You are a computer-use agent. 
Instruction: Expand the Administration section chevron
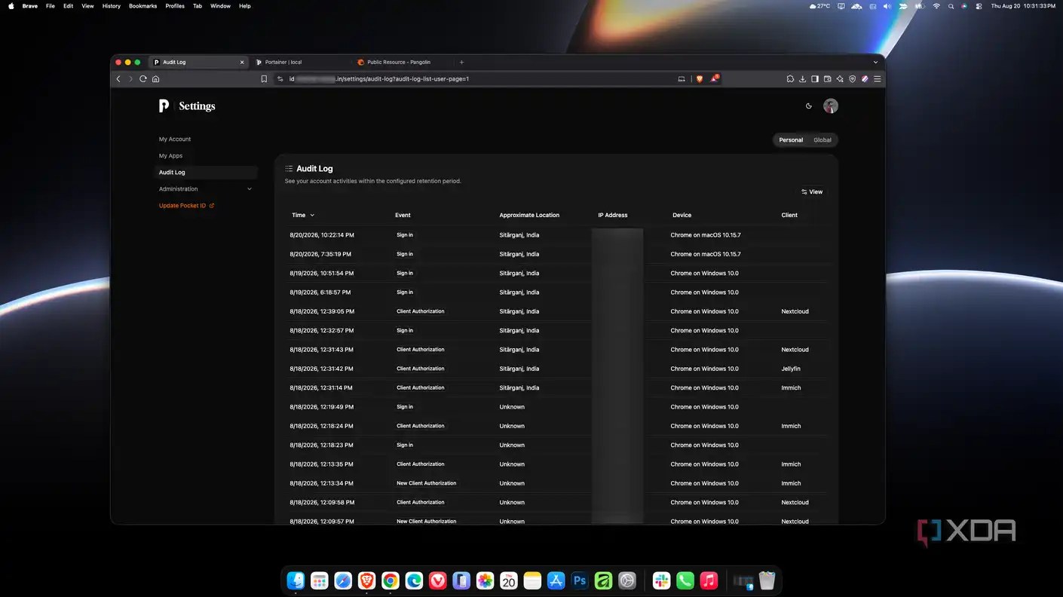coord(250,188)
